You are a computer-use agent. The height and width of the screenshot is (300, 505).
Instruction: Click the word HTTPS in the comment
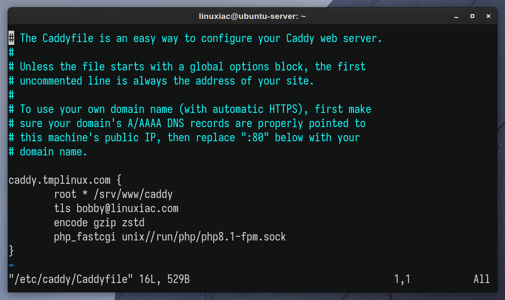(x=283, y=109)
